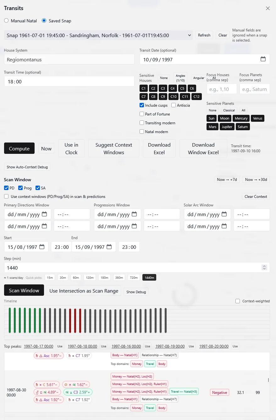The width and height of the screenshot is (276, 420).
Task: Open the Saved Snap selection dropdown
Action: pyautogui.click(x=98, y=35)
